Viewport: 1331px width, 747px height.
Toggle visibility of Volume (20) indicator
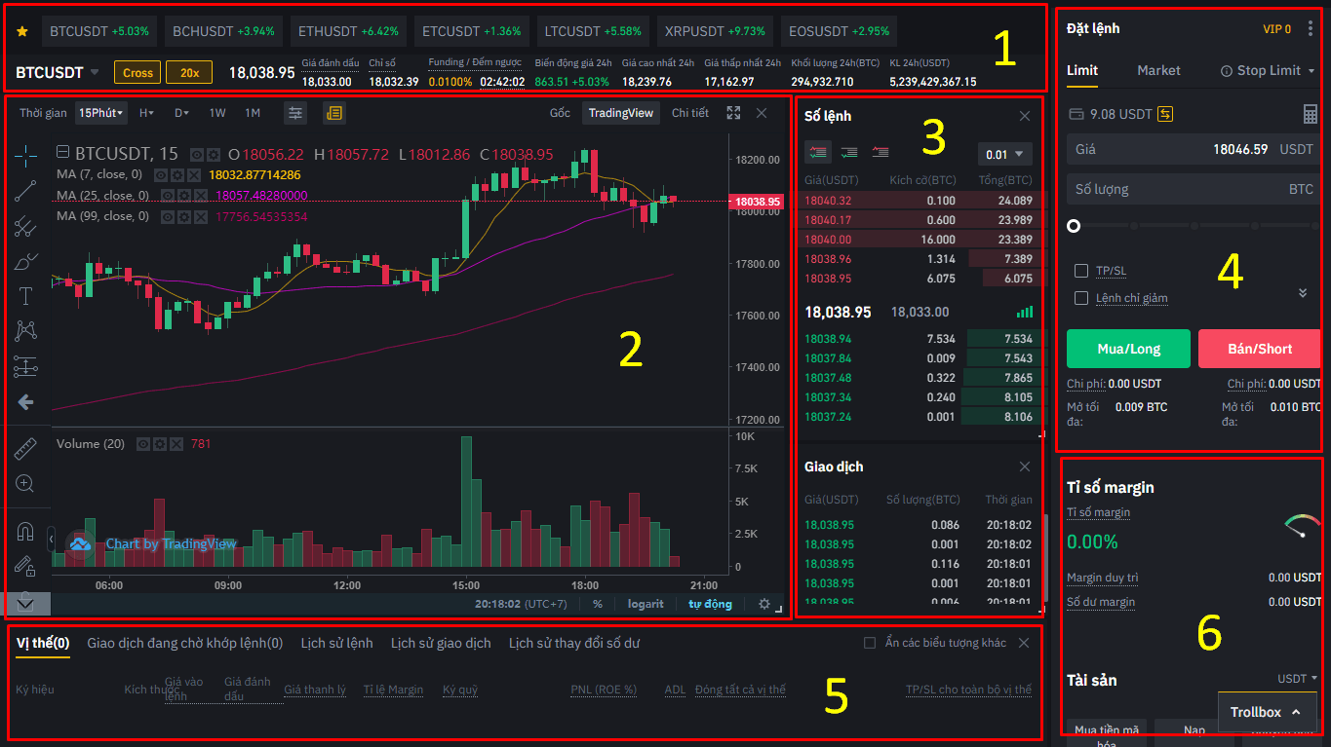pyautogui.click(x=143, y=443)
